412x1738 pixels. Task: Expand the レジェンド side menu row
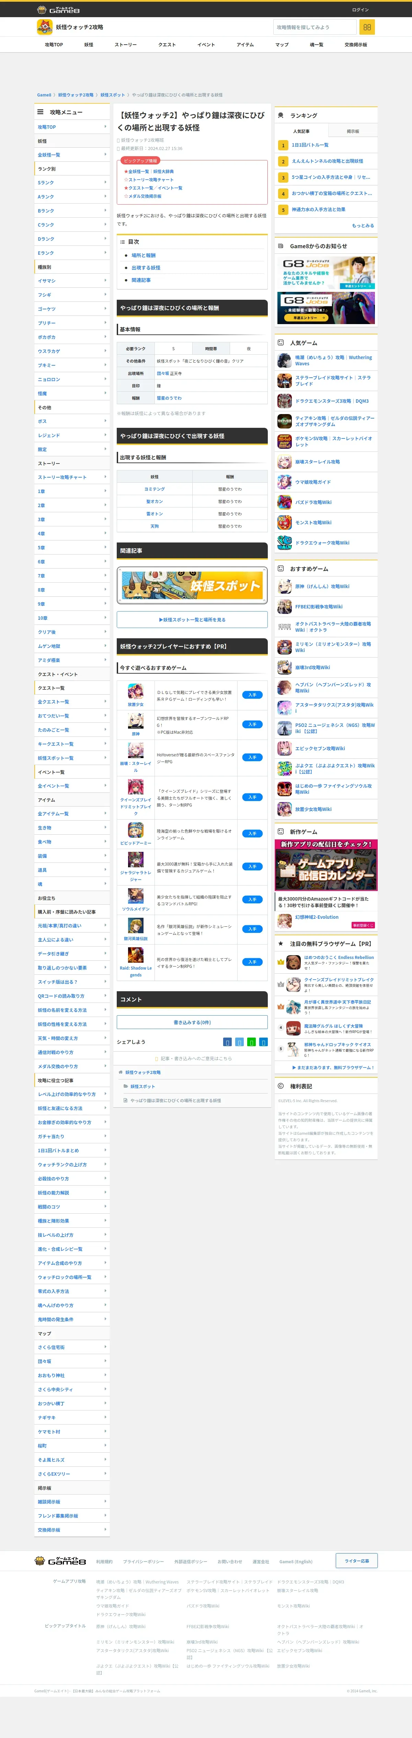(72, 435)
